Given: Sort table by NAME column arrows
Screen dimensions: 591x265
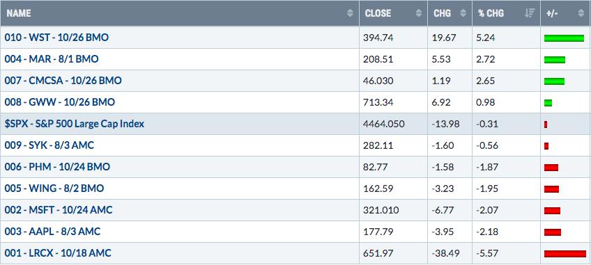Looking at the screenshot, I should click(x=350, y=13).
